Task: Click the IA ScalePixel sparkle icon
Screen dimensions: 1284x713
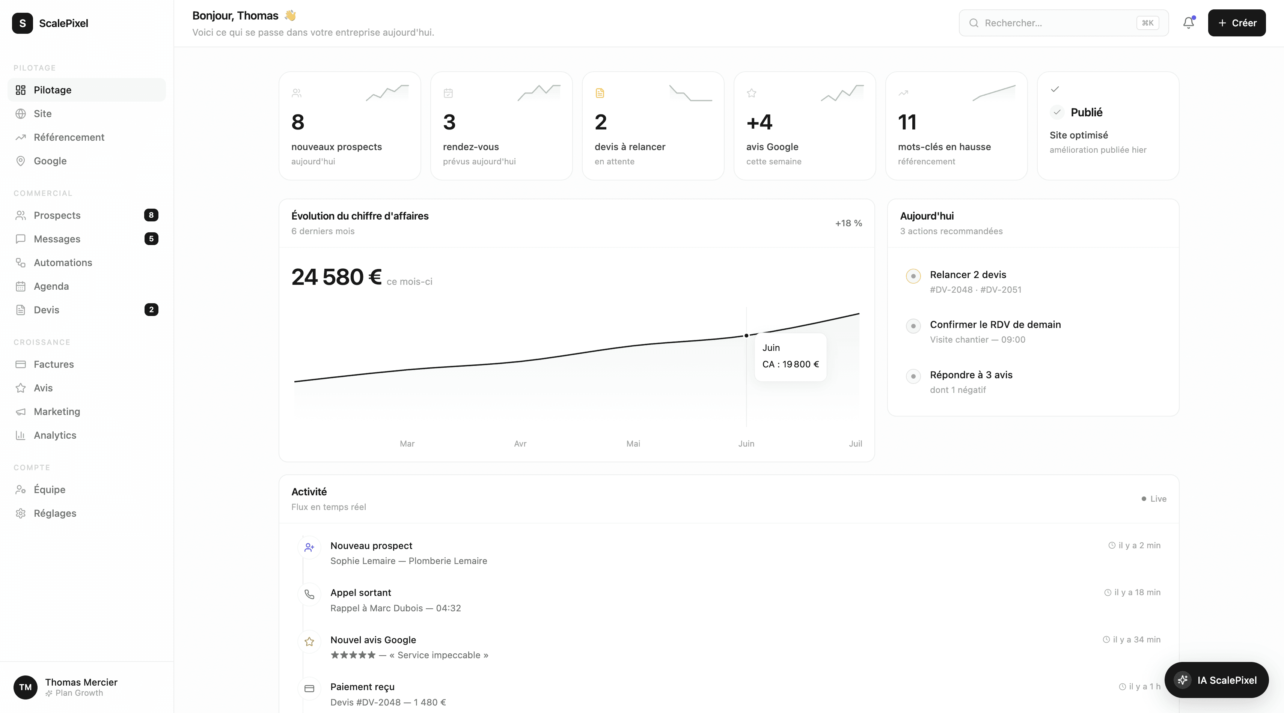Action: [1183, 680]
